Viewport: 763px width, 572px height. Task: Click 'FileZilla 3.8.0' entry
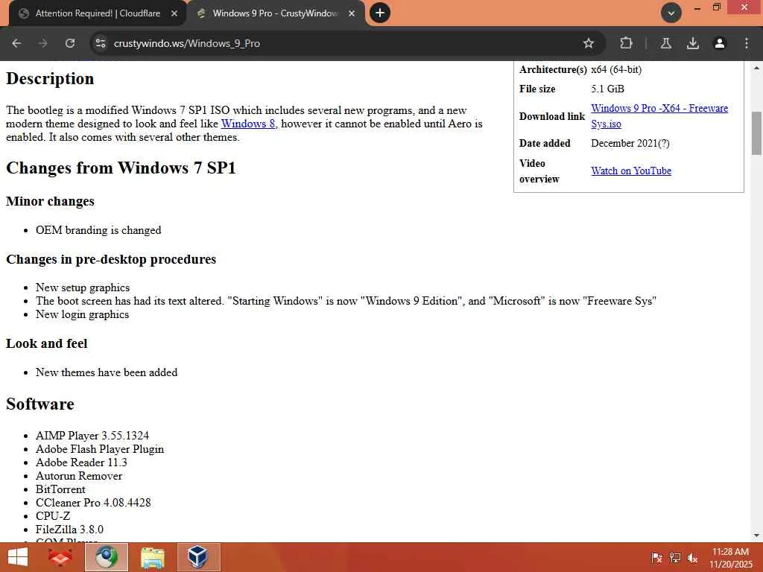[x=69, y=530]
